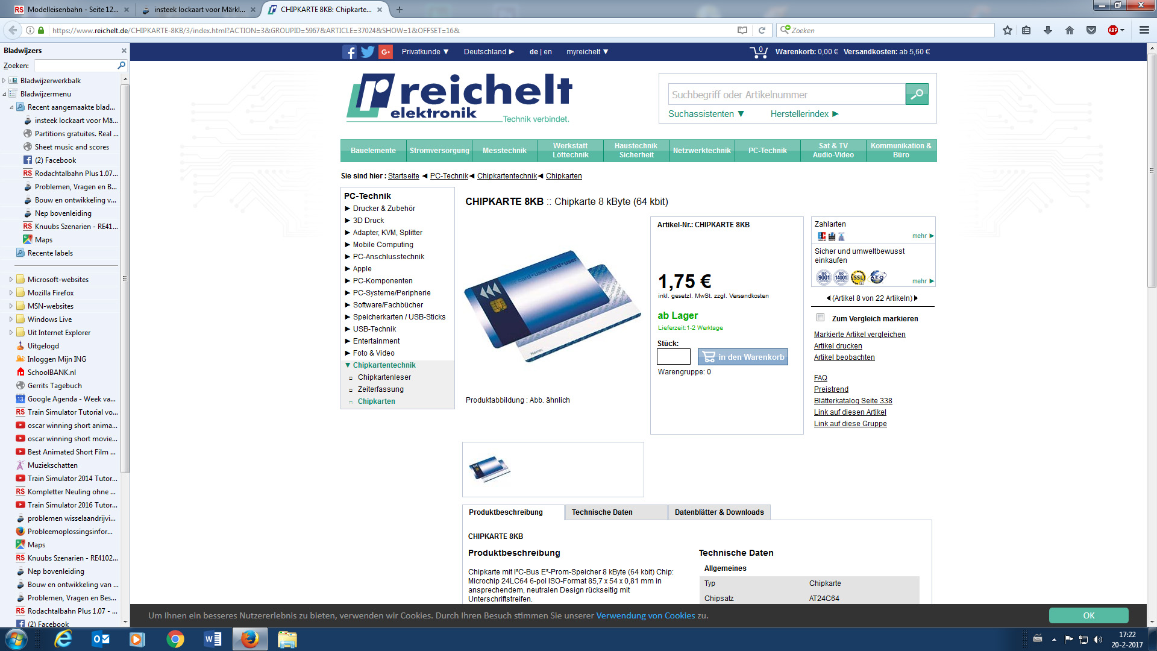Click the Google+ icon in header
1157x651 pixels.
pos(386,52)
